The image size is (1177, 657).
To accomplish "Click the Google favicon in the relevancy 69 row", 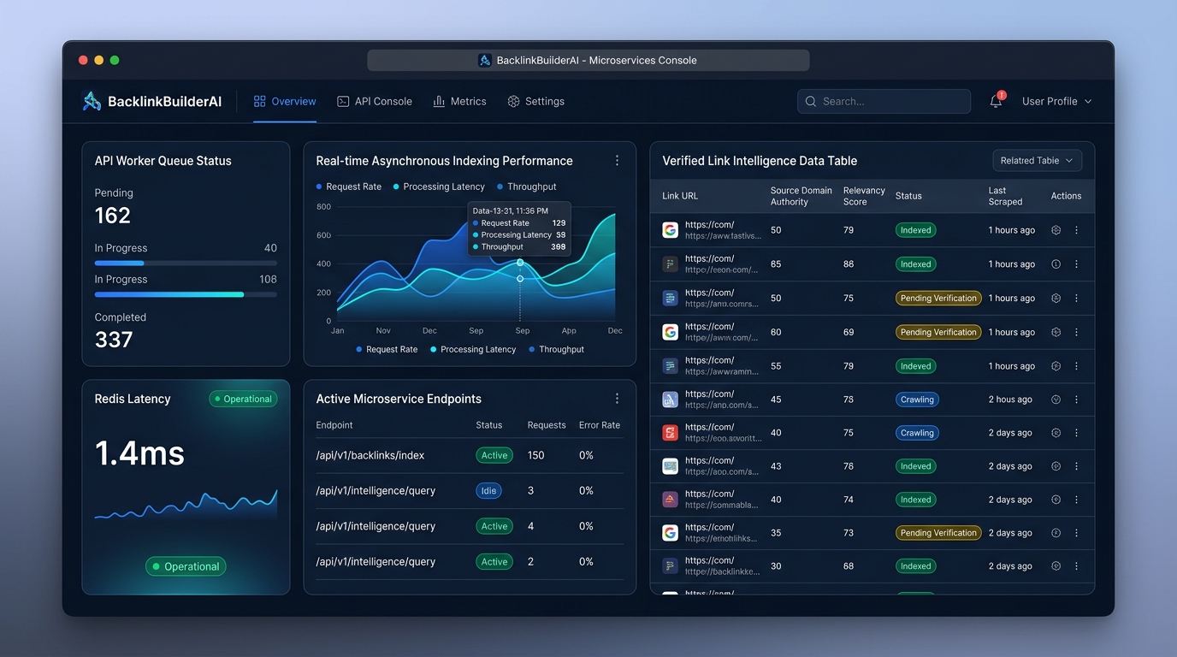I will coord(670,332).
